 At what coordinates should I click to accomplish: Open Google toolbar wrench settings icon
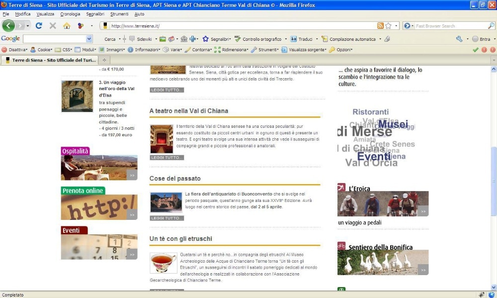pyautogui.click(x=459, y=39)
